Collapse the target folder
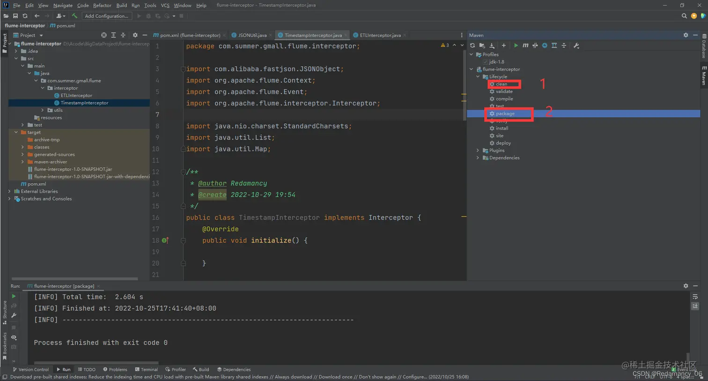The width and height of the screenshot is (708, 381). (x=16, y=132)
